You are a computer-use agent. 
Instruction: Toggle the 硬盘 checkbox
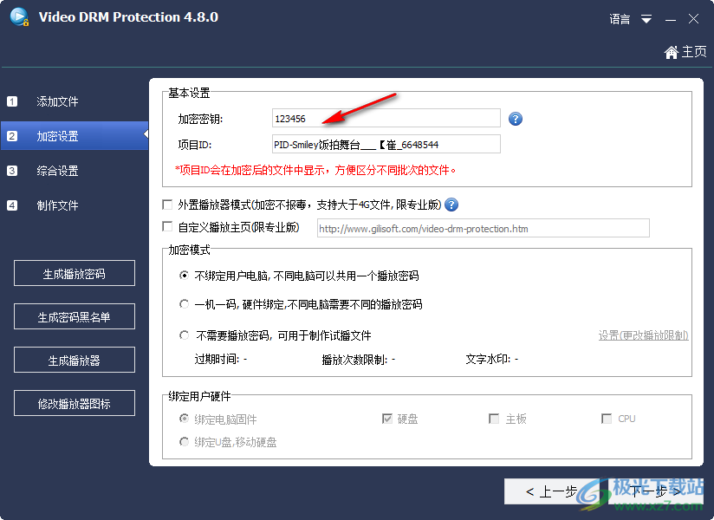(387, 419)
